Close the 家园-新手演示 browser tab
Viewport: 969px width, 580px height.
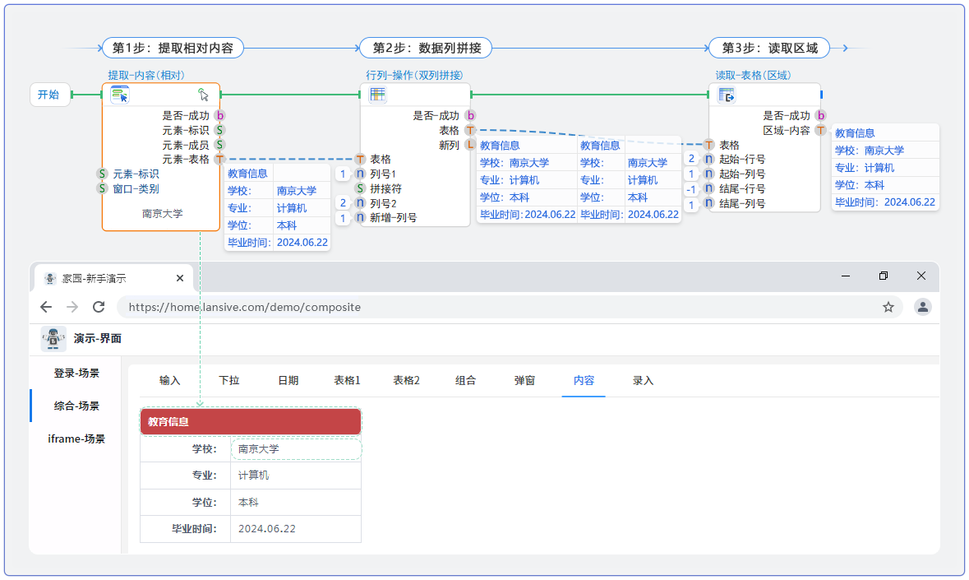click(180, 278)
